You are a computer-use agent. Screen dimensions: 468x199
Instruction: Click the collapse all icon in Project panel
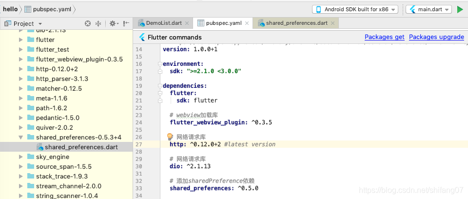tap(98, 23)
